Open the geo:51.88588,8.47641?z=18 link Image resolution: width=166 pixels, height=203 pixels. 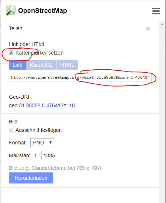42,105
